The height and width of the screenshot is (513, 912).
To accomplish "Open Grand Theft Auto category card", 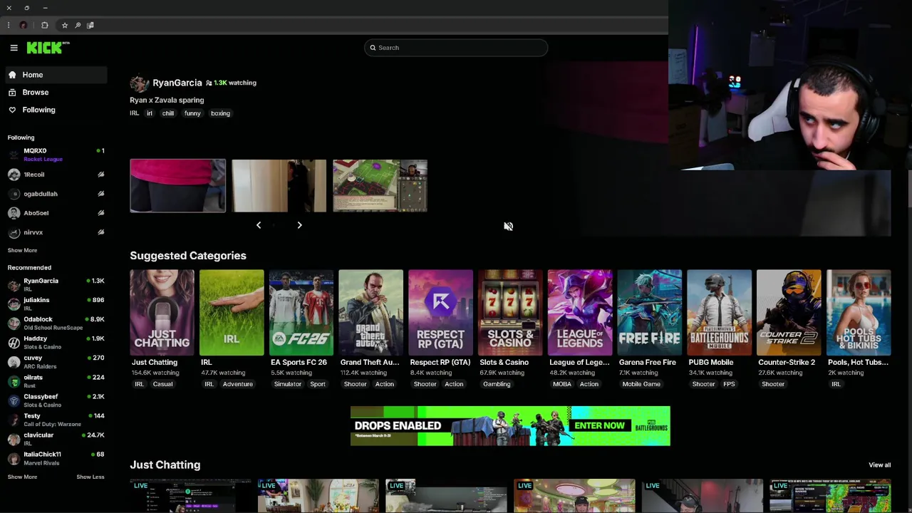I will 370,313.
